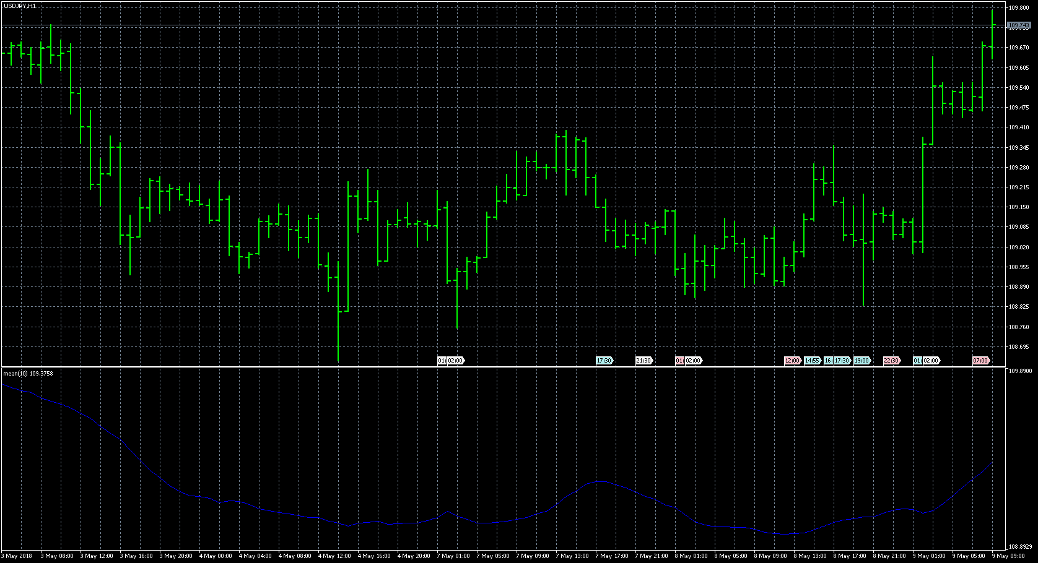The width and height of the screenshot is (1038, 563).
Task: Click the 17:30 marker beside the 16: marker
Action: pyautogui.click(x=842, y=361)
